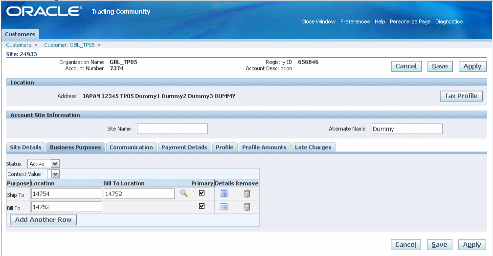This screenshot has width=493, height=256.
Task: Click Add Another Row button
Action: (x=44, y=220)
